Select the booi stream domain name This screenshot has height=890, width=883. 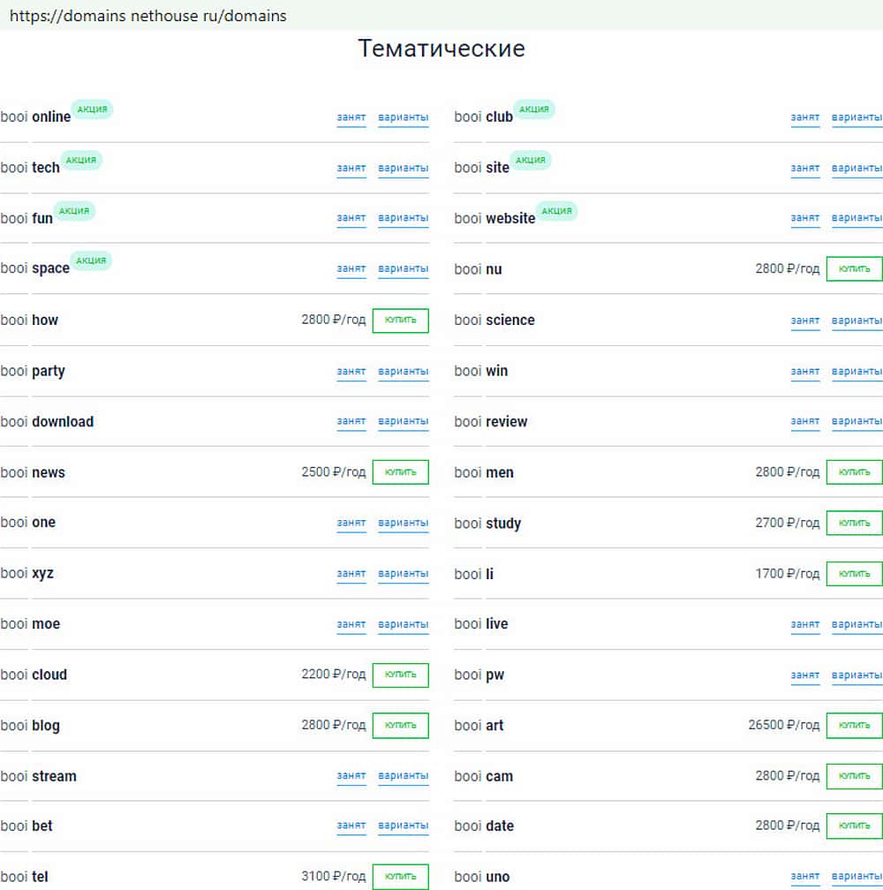pyautogui.click(x=38, y=776)
